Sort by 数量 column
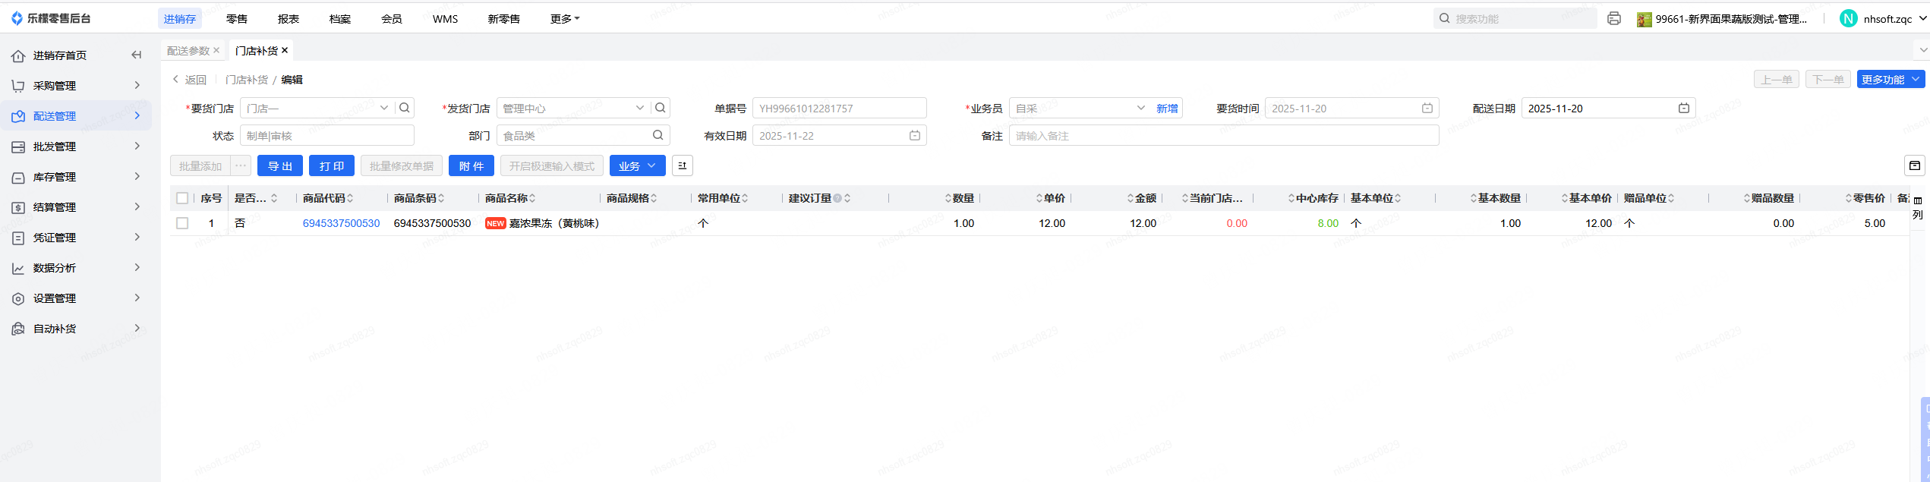Image resolution: width=1930 pixels, height=482 pixels. coord(948,198)
